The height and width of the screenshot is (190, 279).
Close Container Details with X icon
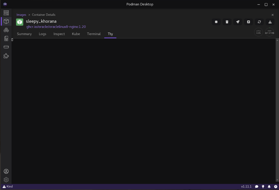273,15
